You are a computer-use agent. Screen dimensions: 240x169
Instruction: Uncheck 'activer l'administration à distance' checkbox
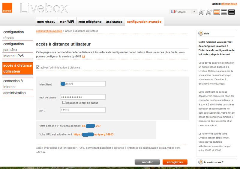[x=38, y=67]
